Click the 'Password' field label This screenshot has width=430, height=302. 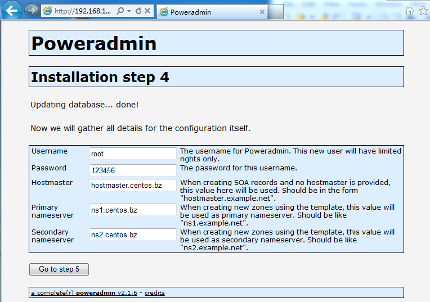(49, 168)
